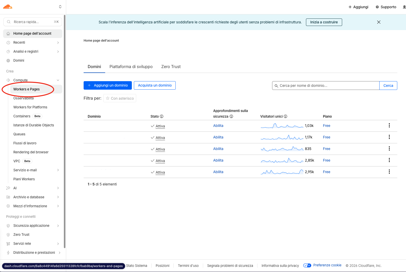Screen dimensions: 406x272
Task: Click Archivio e database icon
Action: click(x=8, y=197)
